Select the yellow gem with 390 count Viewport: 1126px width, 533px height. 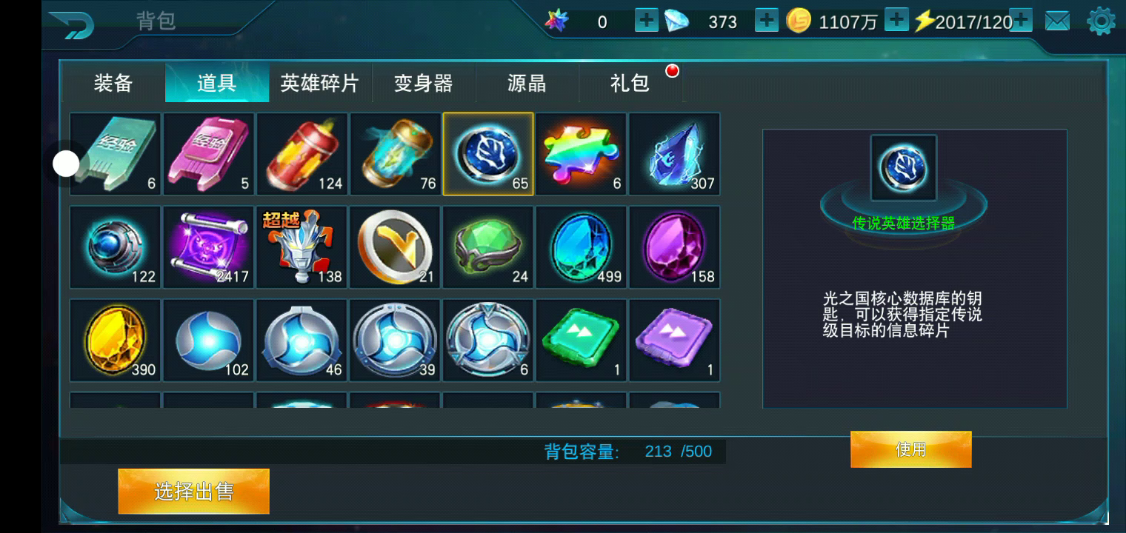pos(116,341)
